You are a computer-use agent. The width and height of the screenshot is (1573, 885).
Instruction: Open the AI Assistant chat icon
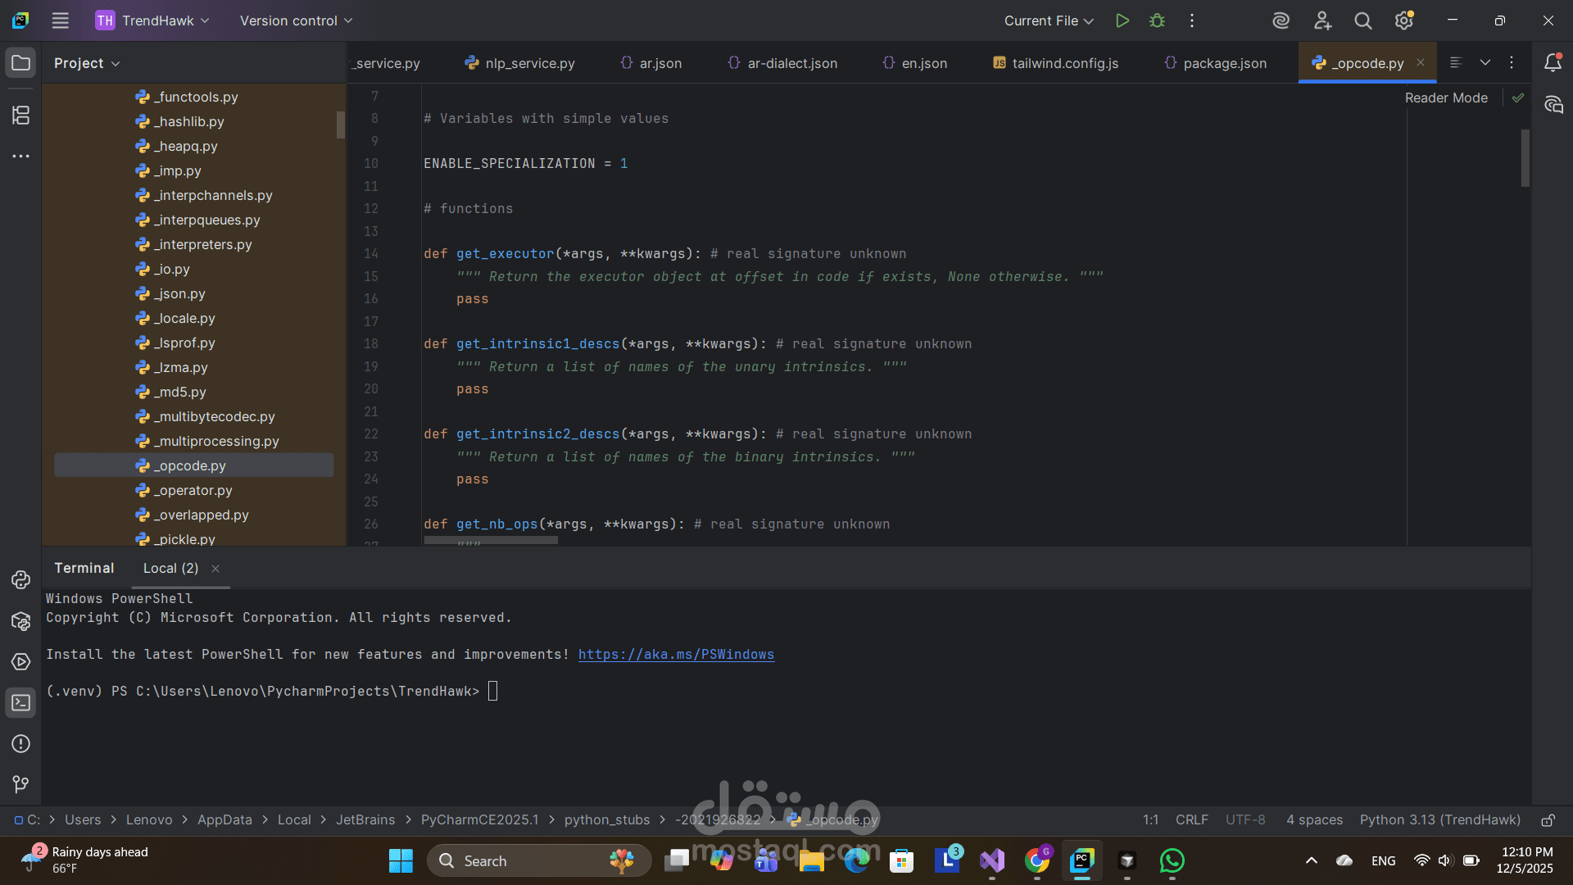click(x=1553, y=104)
